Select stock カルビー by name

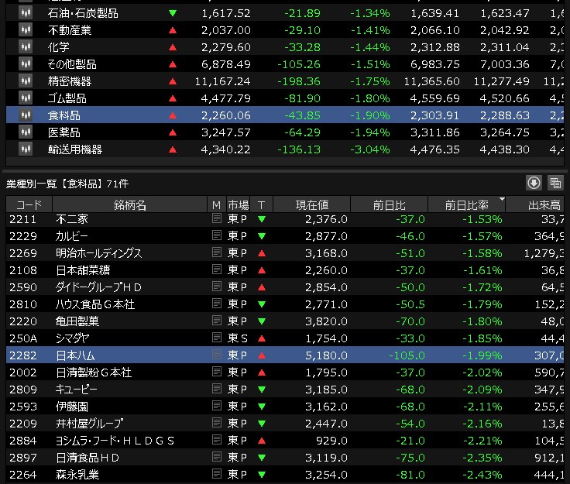(x=71, y=236)
